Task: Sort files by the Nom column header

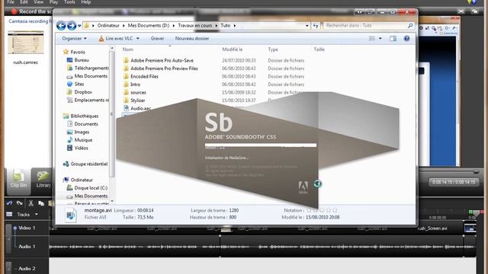Action: coord(127,49)
